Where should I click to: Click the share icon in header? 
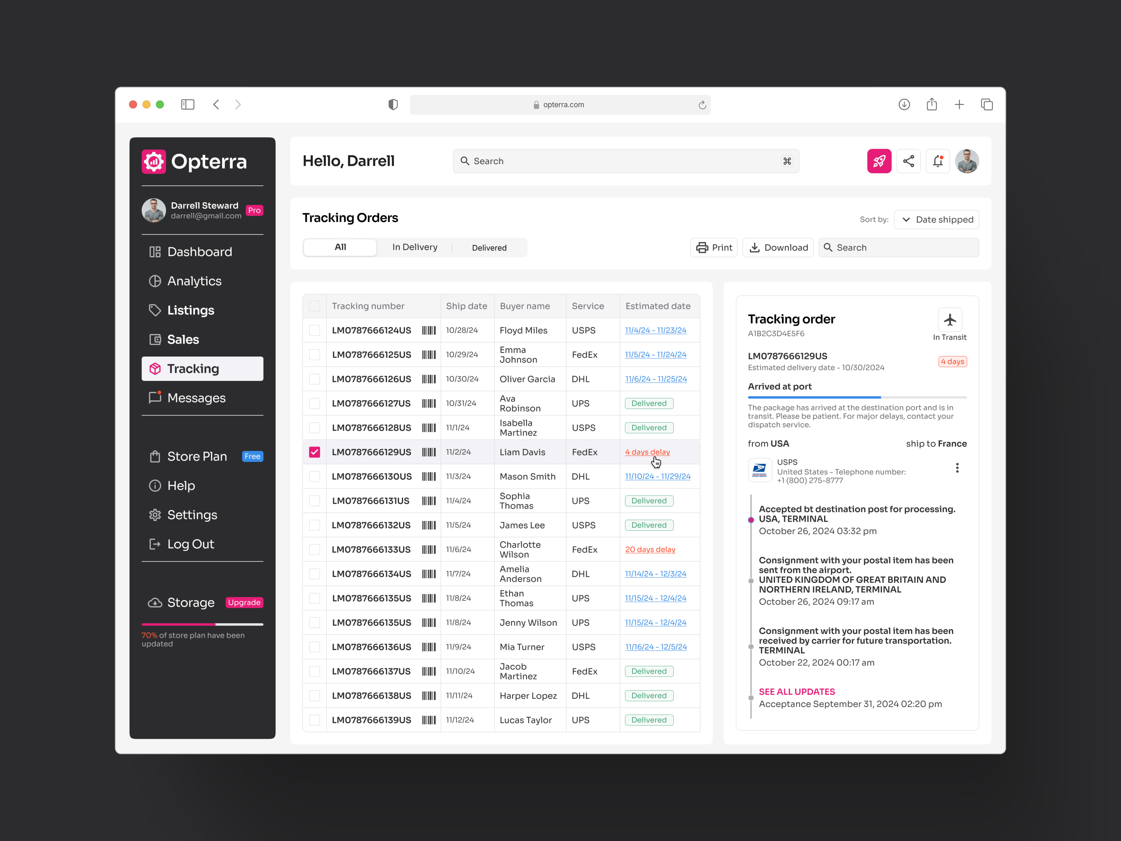coord(908,161)
